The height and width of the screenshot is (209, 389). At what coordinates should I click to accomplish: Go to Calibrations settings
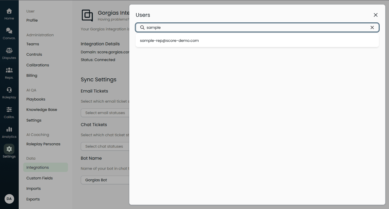pos(38,65)
